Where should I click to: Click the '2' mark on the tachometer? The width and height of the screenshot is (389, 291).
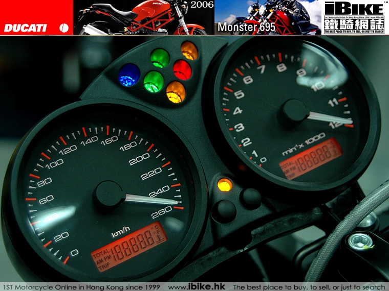[246, 142]
